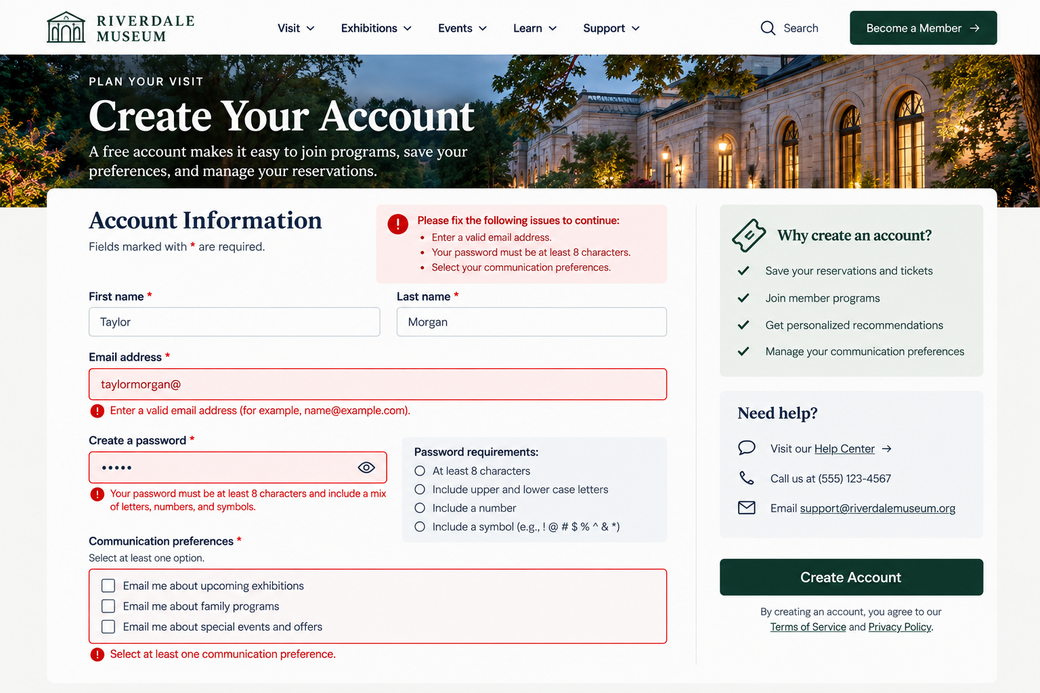Click the error icon beside password validation message
This screenshot has width=1040, height=693.
[x=97, y=494]
